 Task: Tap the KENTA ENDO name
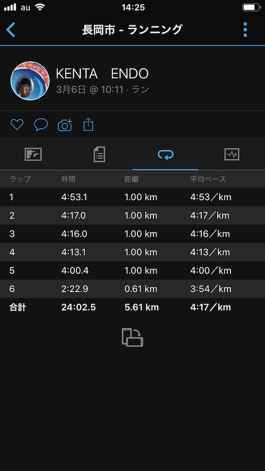[x=102, y=74]
